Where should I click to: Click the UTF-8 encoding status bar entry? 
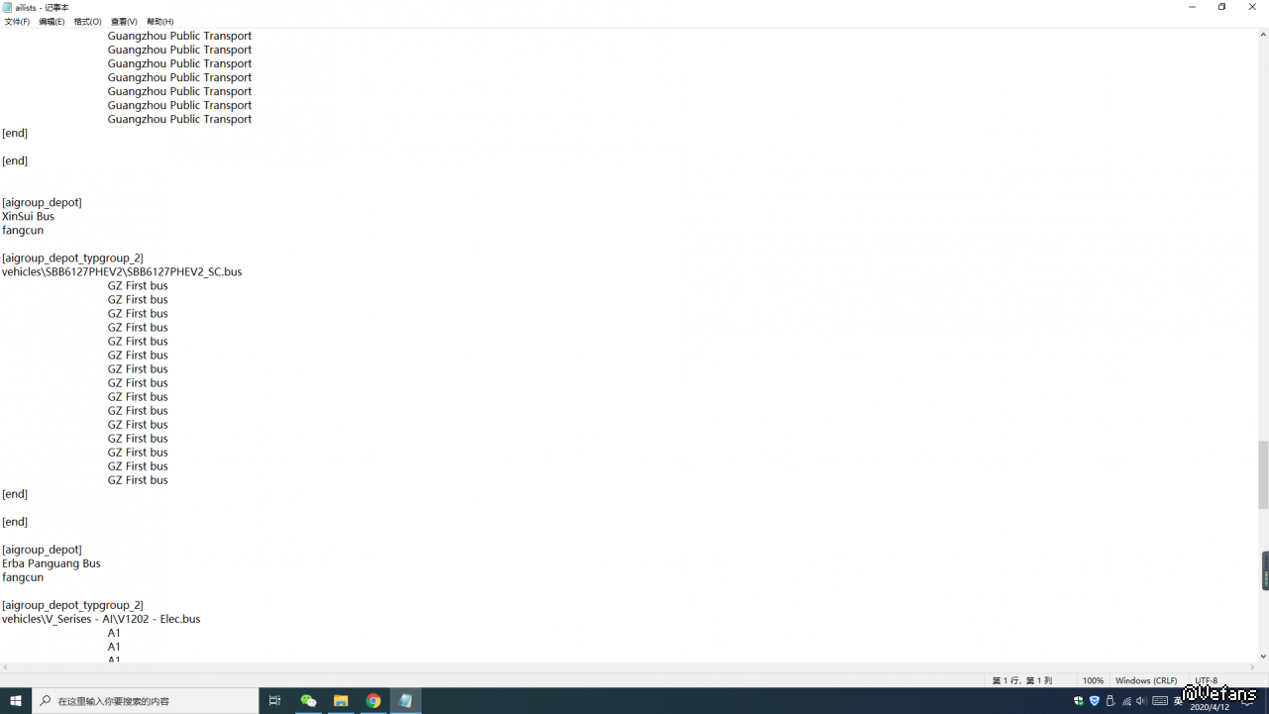1207,680
